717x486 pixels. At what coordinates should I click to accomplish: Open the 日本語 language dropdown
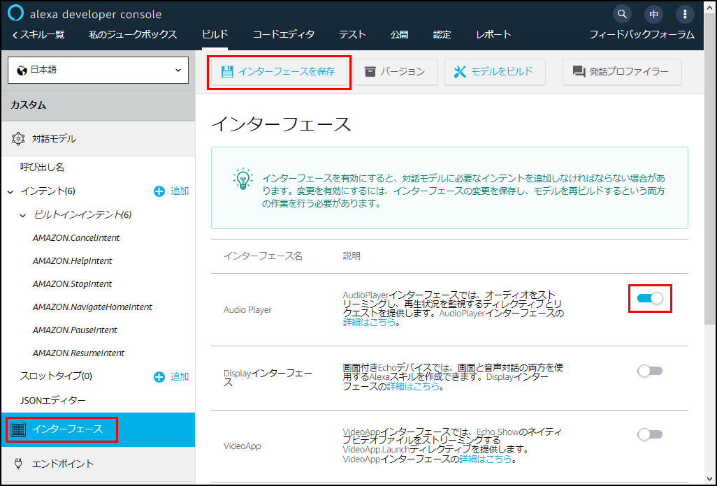point(98,71)
